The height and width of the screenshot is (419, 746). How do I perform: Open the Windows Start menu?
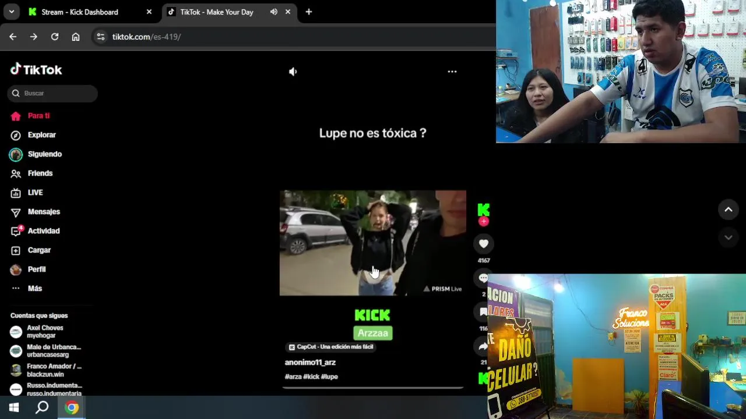14,407
